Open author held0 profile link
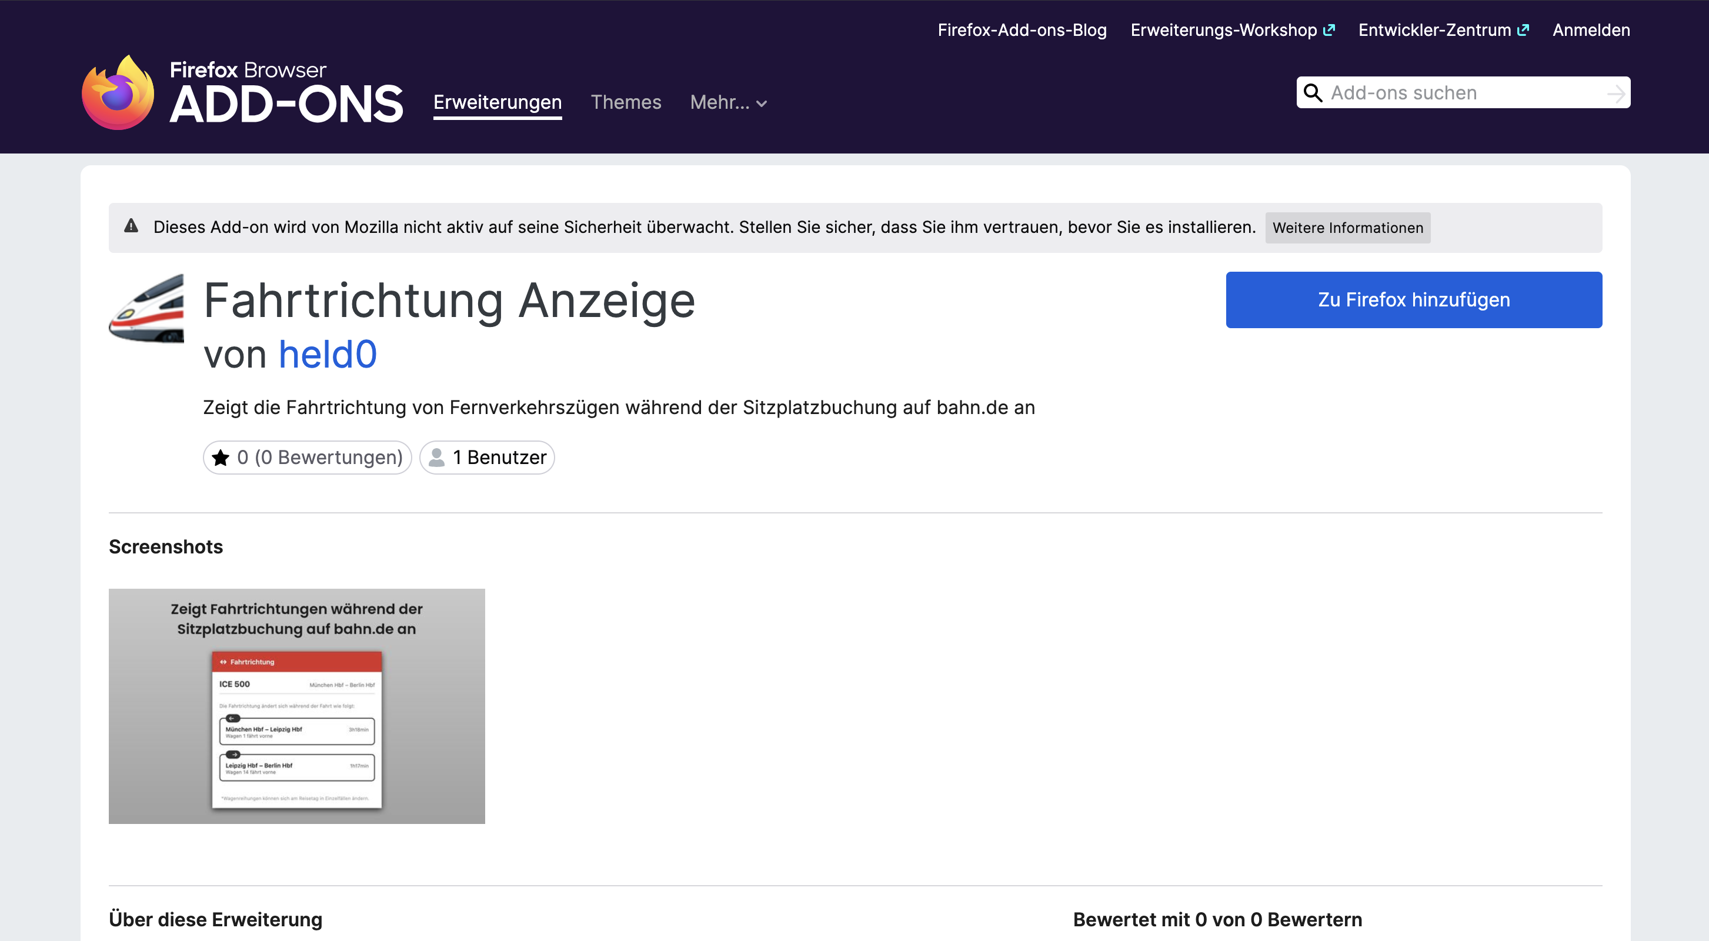Screen dimensions: 1709x941 (x=328, y=353)
